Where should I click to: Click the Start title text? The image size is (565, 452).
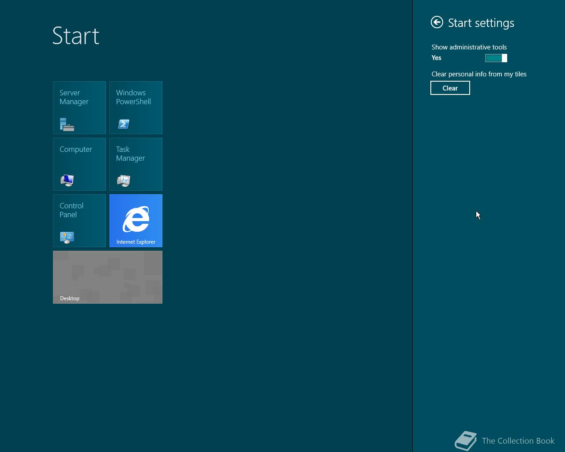tap(76, 36)
